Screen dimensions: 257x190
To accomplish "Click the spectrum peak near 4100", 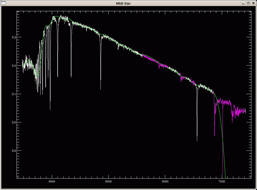I will (x=54, y=17).
